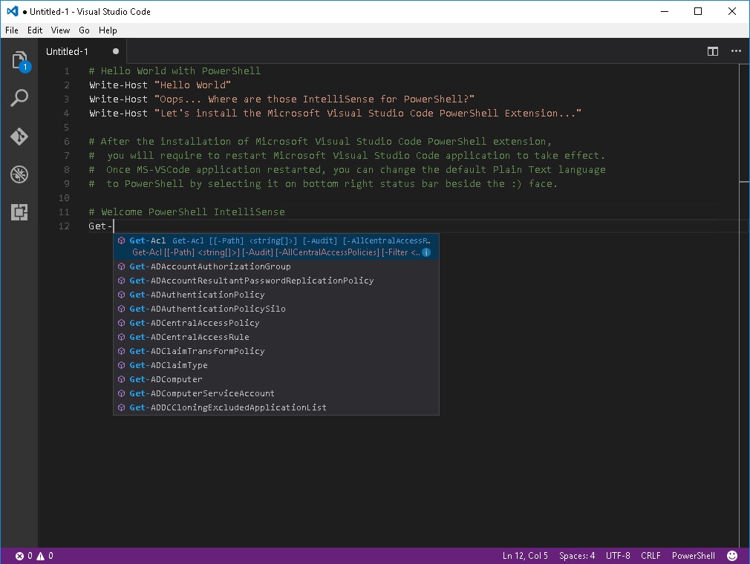Viewport: 750px width, 564px height.
Task: Open the Go menu
Action: point(84,30)
